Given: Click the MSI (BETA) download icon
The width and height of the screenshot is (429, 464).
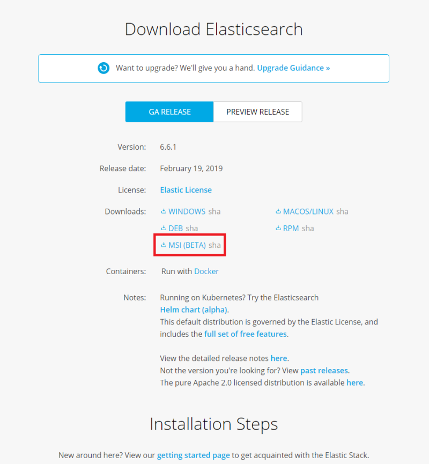Looking at the screenshot, I should [164, 245].
